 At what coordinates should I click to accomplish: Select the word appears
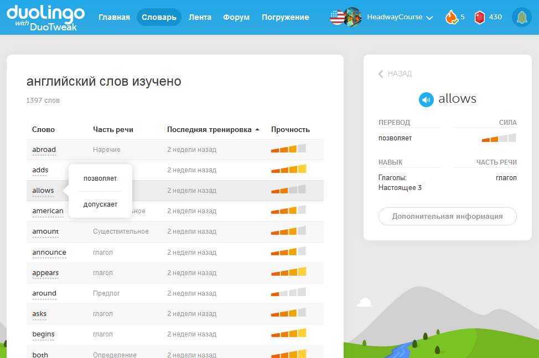(x=45, y=273)
